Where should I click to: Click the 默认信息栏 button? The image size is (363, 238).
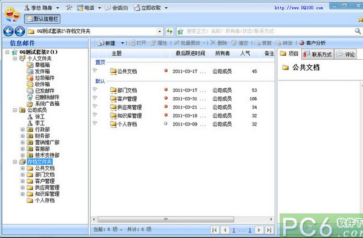coord(42,19)
